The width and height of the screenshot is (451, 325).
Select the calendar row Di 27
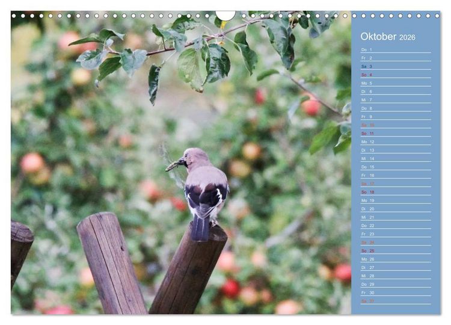396,267
